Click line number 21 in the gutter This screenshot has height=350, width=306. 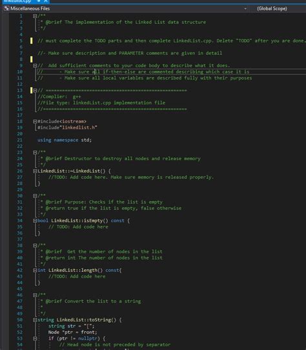click(x=19, y=140)
